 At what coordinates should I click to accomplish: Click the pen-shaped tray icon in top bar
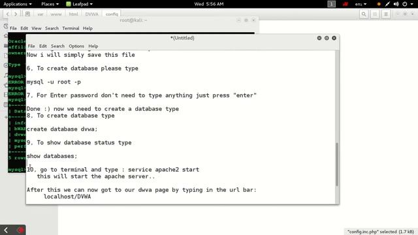coord(387,4)
